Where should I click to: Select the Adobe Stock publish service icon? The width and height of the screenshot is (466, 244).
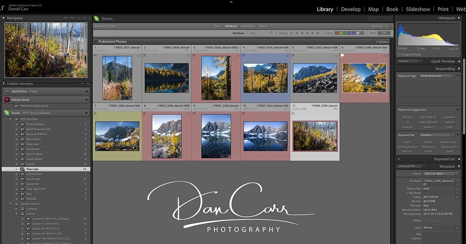tap(7, 99)
